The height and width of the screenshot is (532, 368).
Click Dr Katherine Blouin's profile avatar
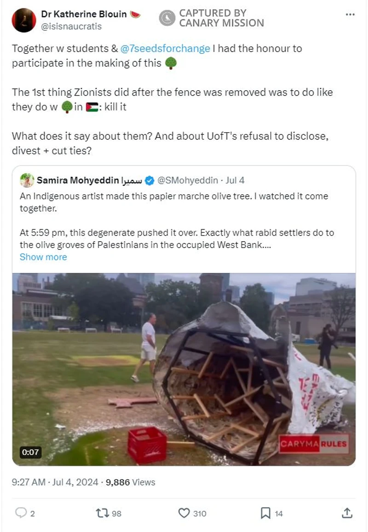[24, 20]
